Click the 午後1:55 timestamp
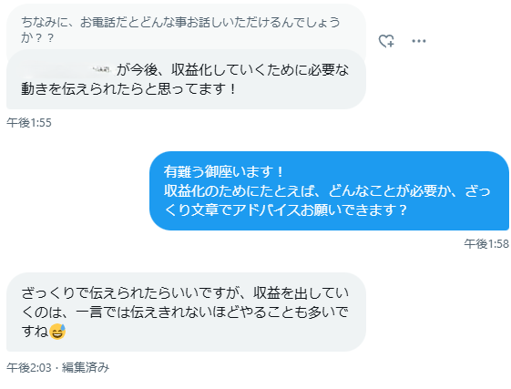 pos(29,123)
